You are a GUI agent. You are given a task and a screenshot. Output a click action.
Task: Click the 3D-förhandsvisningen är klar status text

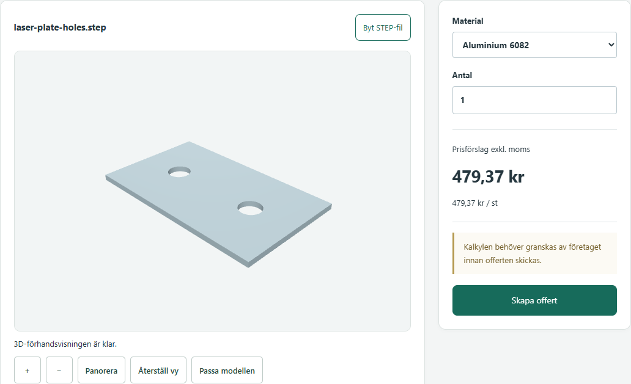pos(65,344)
